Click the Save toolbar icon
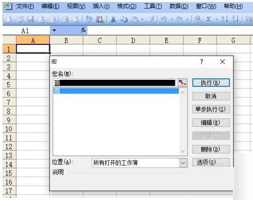Image resolution: width=253 pixels, height=200 pixels. point(31,19)
